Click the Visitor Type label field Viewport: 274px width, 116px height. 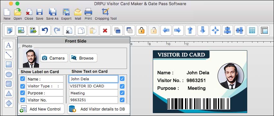[45, 86]
